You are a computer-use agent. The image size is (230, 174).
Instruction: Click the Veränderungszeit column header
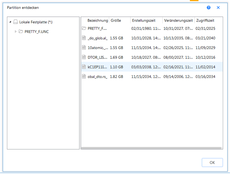coord(178,20)
